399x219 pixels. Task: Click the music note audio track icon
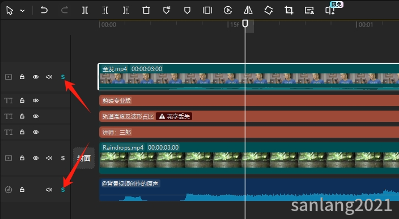pos(9,190)
